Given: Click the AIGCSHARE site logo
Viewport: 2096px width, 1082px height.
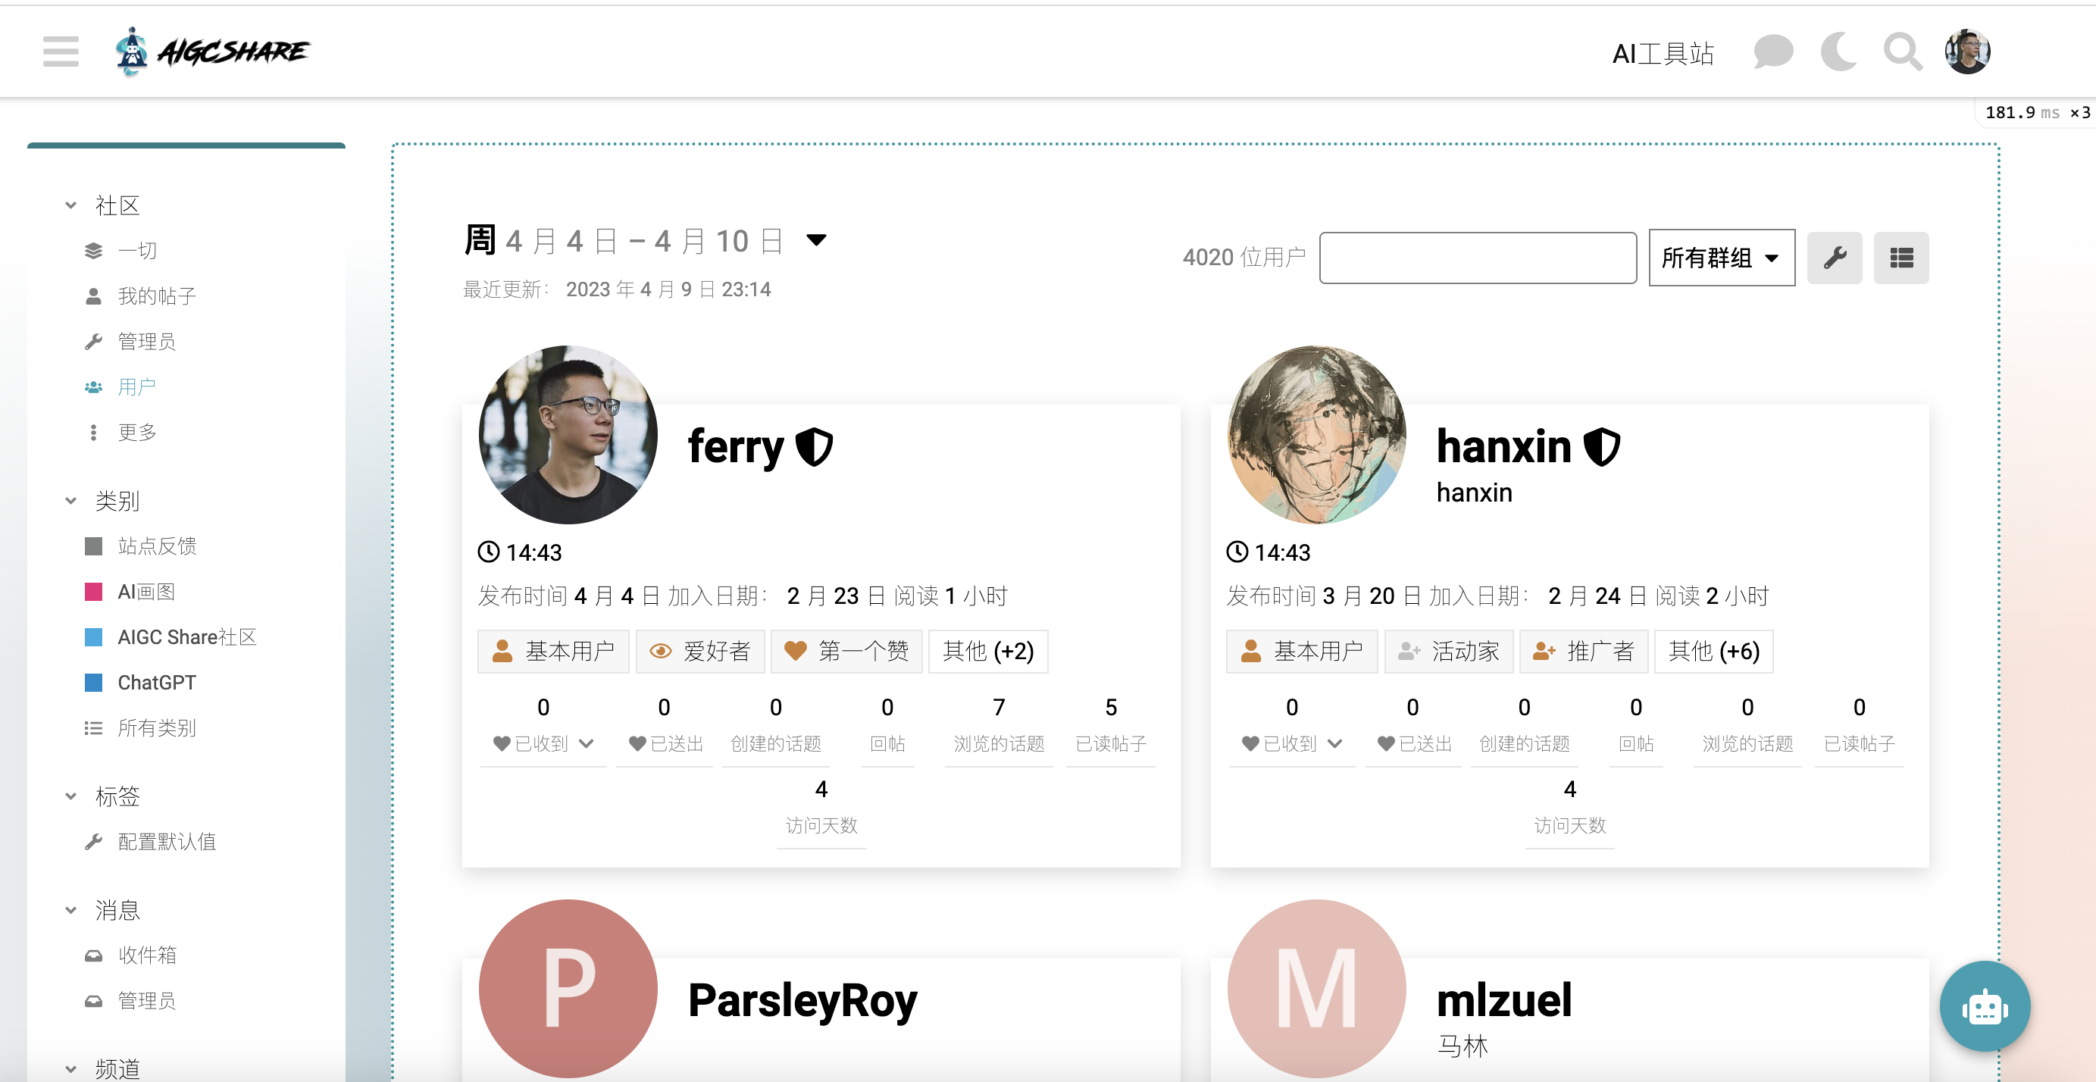Looking at the screenshot, I should (212, 52).
